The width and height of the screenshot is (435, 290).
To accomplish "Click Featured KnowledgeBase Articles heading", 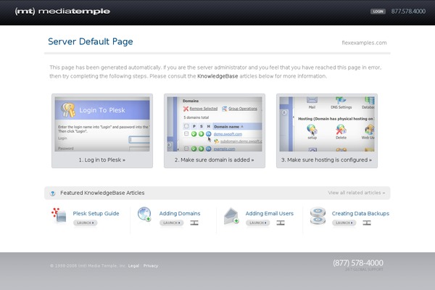I will (x=102, y=193).
